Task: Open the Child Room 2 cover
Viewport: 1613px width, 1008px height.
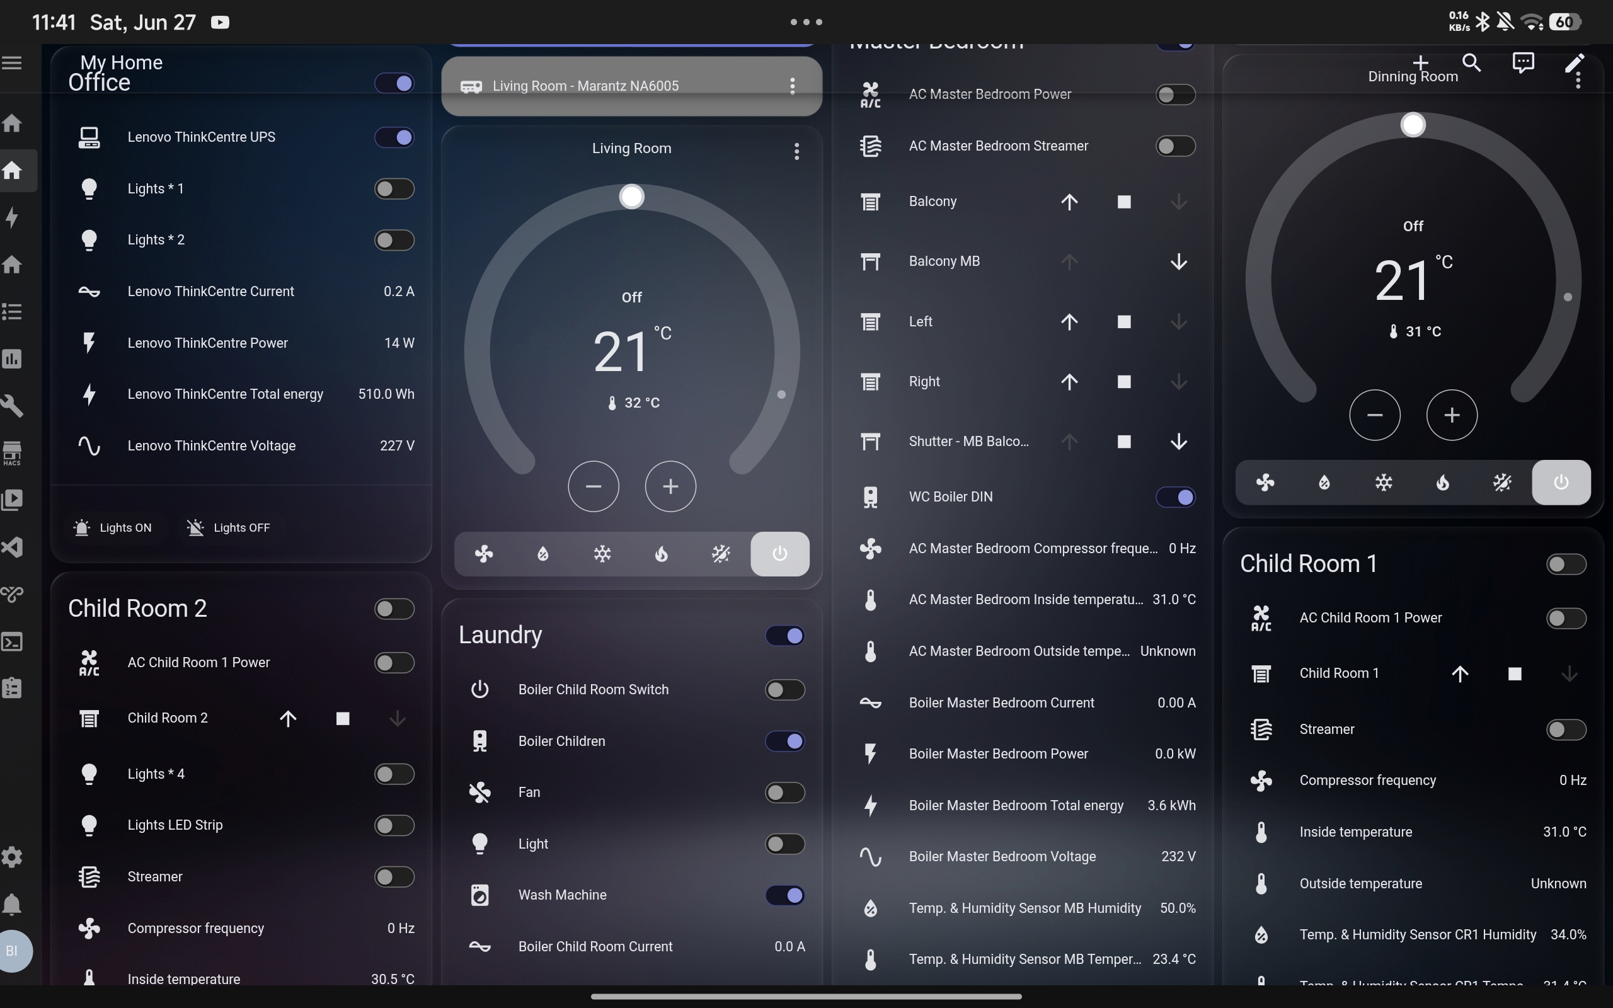Action: [288, 718]
